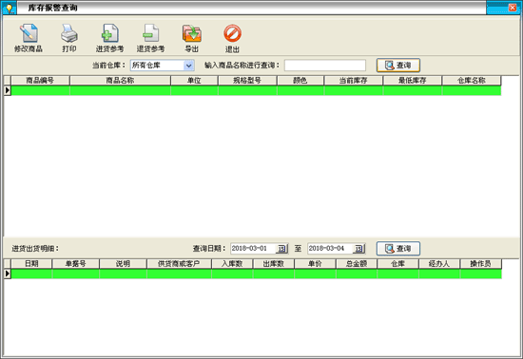Open calendar picker for end date 2018-03-04
The width and height of the screenshot is (523, 359).
[x=358, y=249]
